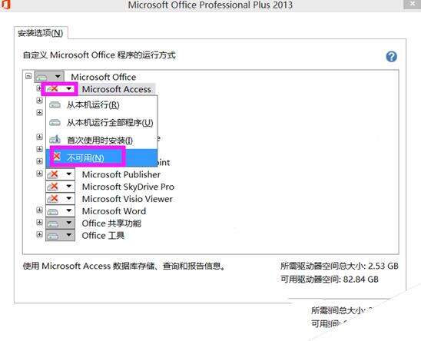Select the Microsoft Access tree label
The width and height of the screenshot is (421, 341).
point(117,89)
